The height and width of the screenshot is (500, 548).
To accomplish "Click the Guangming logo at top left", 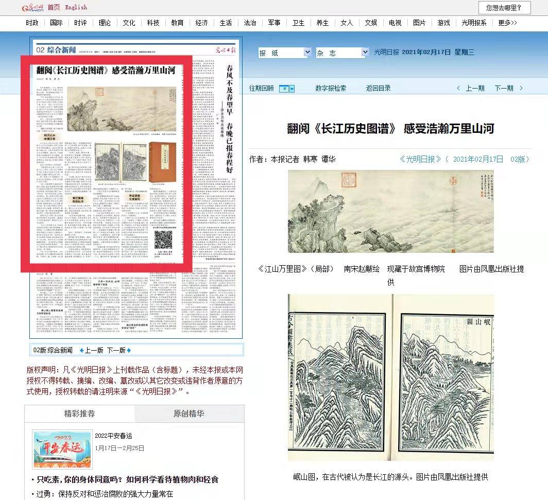I will point(33,7).
